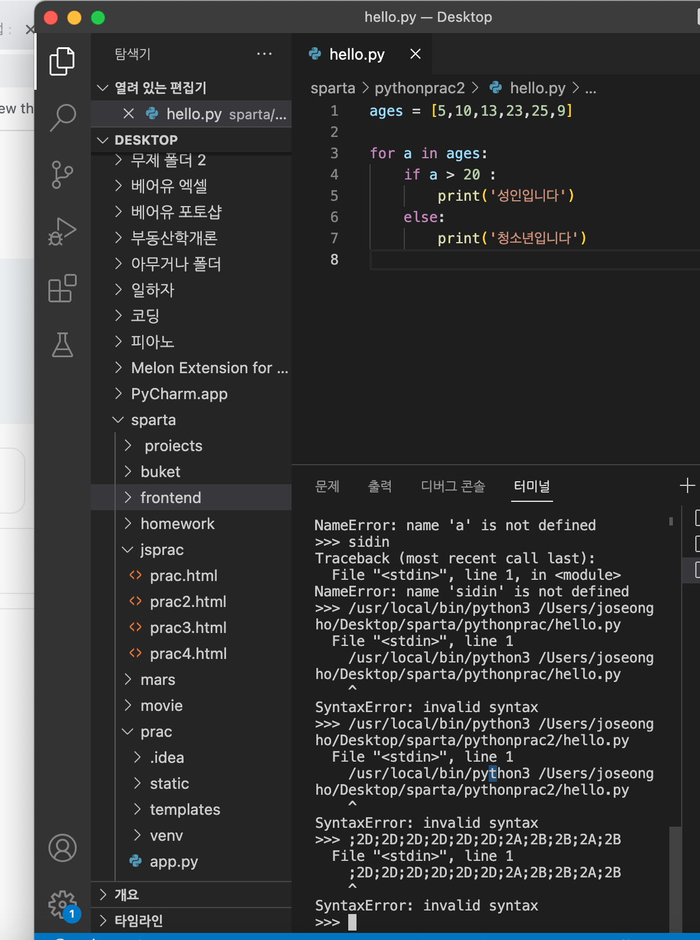Open the prac3.html file
Image resolution: width=700 pixels, height=940 pixels.
pyautogui.click(x=191, y=628)
